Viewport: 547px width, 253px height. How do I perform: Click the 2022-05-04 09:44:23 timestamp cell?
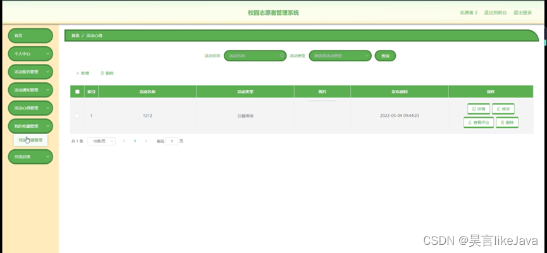click(400, 116)
